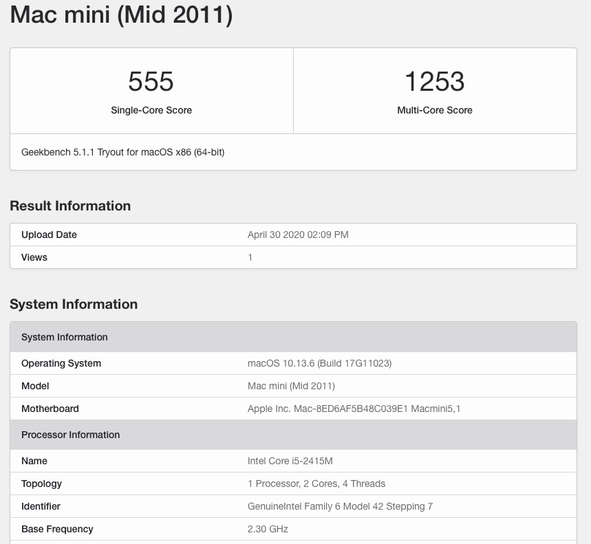Click the macOS 10.13.6 operating system value
Viewport: 591px width, 544px height.
pos(319,363)
